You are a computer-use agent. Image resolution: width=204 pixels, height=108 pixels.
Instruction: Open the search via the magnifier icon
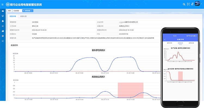[184, 4]
